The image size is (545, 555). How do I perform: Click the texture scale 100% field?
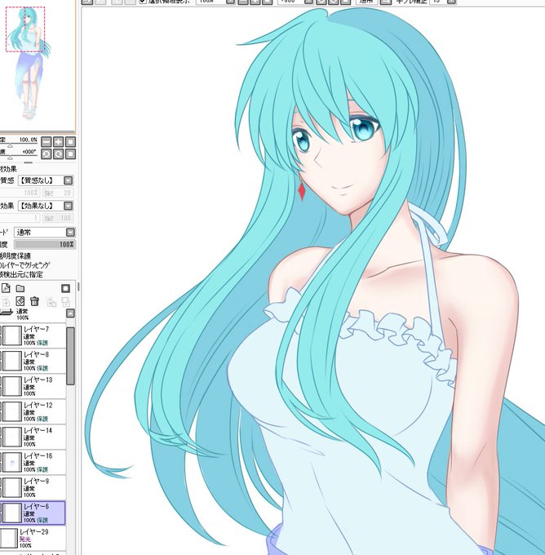click(20, 193)
